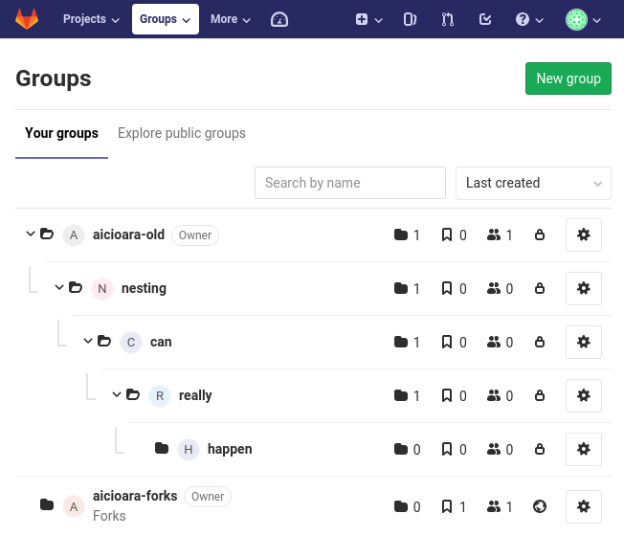Screen dimensions: 624x536
Task: Click the public globe icon for aicioara-forks
Action: [540, 506]
